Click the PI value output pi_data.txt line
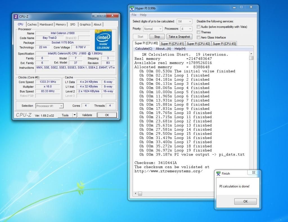 (x=192, y=155)
